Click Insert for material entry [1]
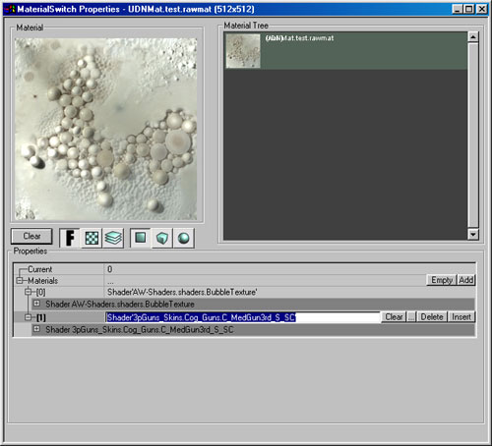492x446 pixels. (461, 317)
